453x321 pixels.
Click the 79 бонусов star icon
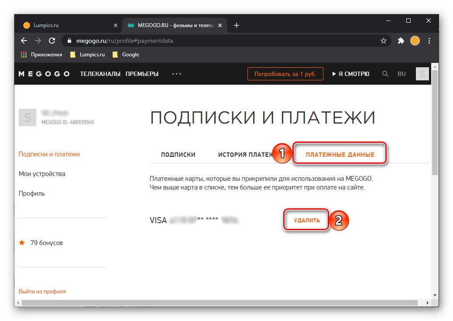22,242
